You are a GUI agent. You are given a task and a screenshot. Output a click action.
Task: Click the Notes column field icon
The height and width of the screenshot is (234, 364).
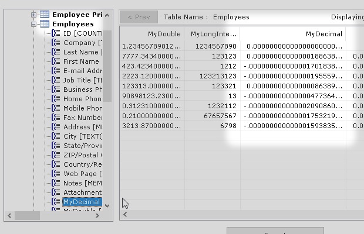click(x=56, y=183)
